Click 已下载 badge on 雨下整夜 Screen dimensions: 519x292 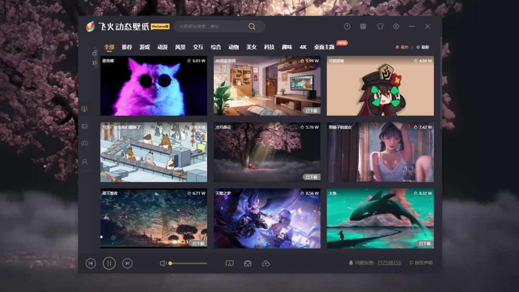pos(198,243)
